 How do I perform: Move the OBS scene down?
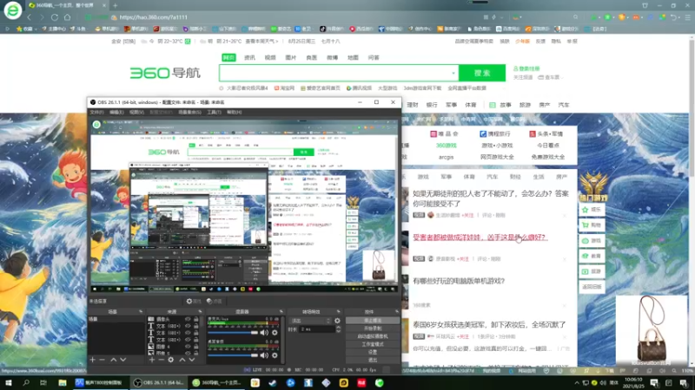123,360
